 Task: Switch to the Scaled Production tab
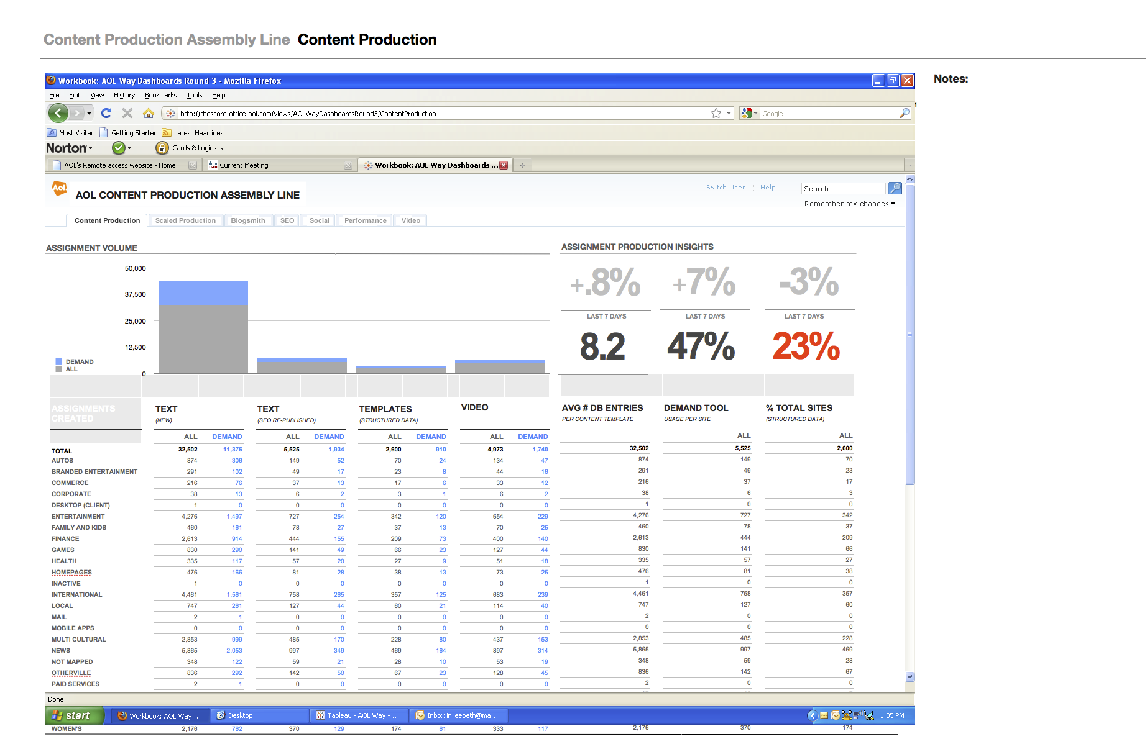(185, 220)
